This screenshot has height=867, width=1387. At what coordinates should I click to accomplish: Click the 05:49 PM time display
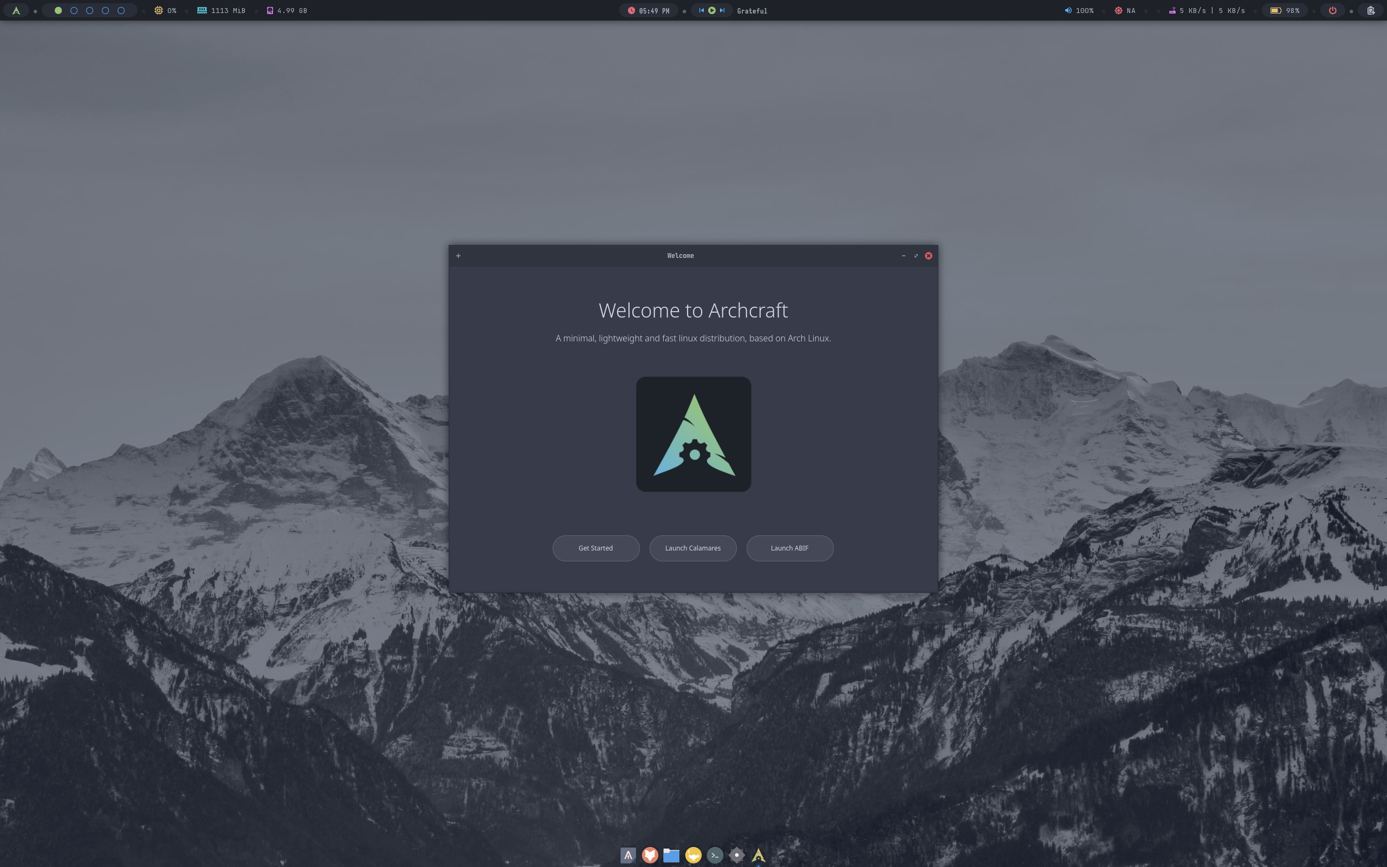point(654,11)
